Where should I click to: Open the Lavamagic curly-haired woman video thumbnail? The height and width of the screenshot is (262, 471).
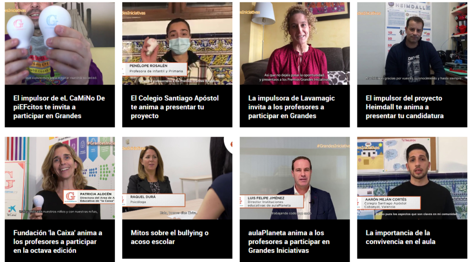[x=294, y=44]
